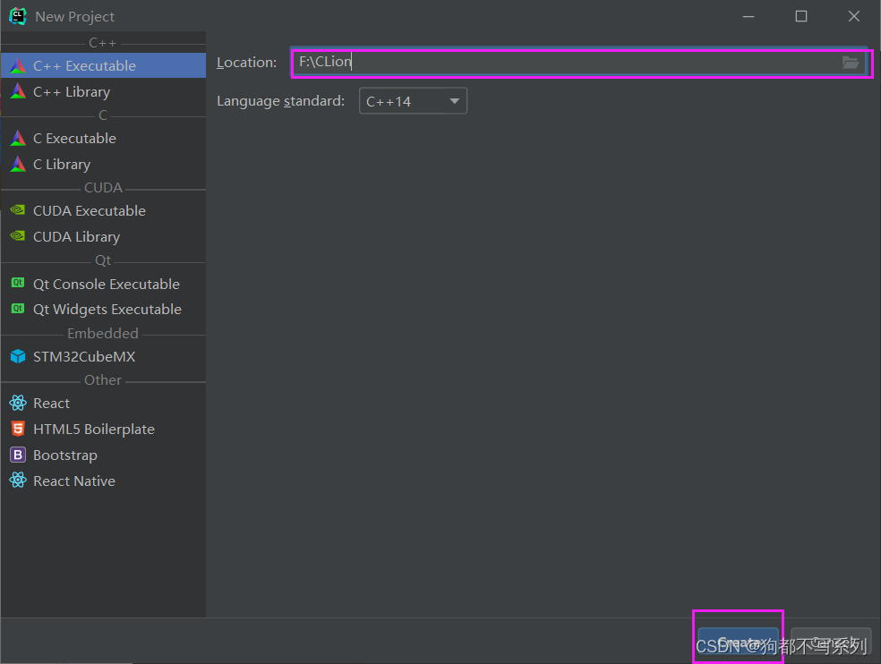
Task: Click the Create button
Action: pyautogui.click(x=739, y=642)
